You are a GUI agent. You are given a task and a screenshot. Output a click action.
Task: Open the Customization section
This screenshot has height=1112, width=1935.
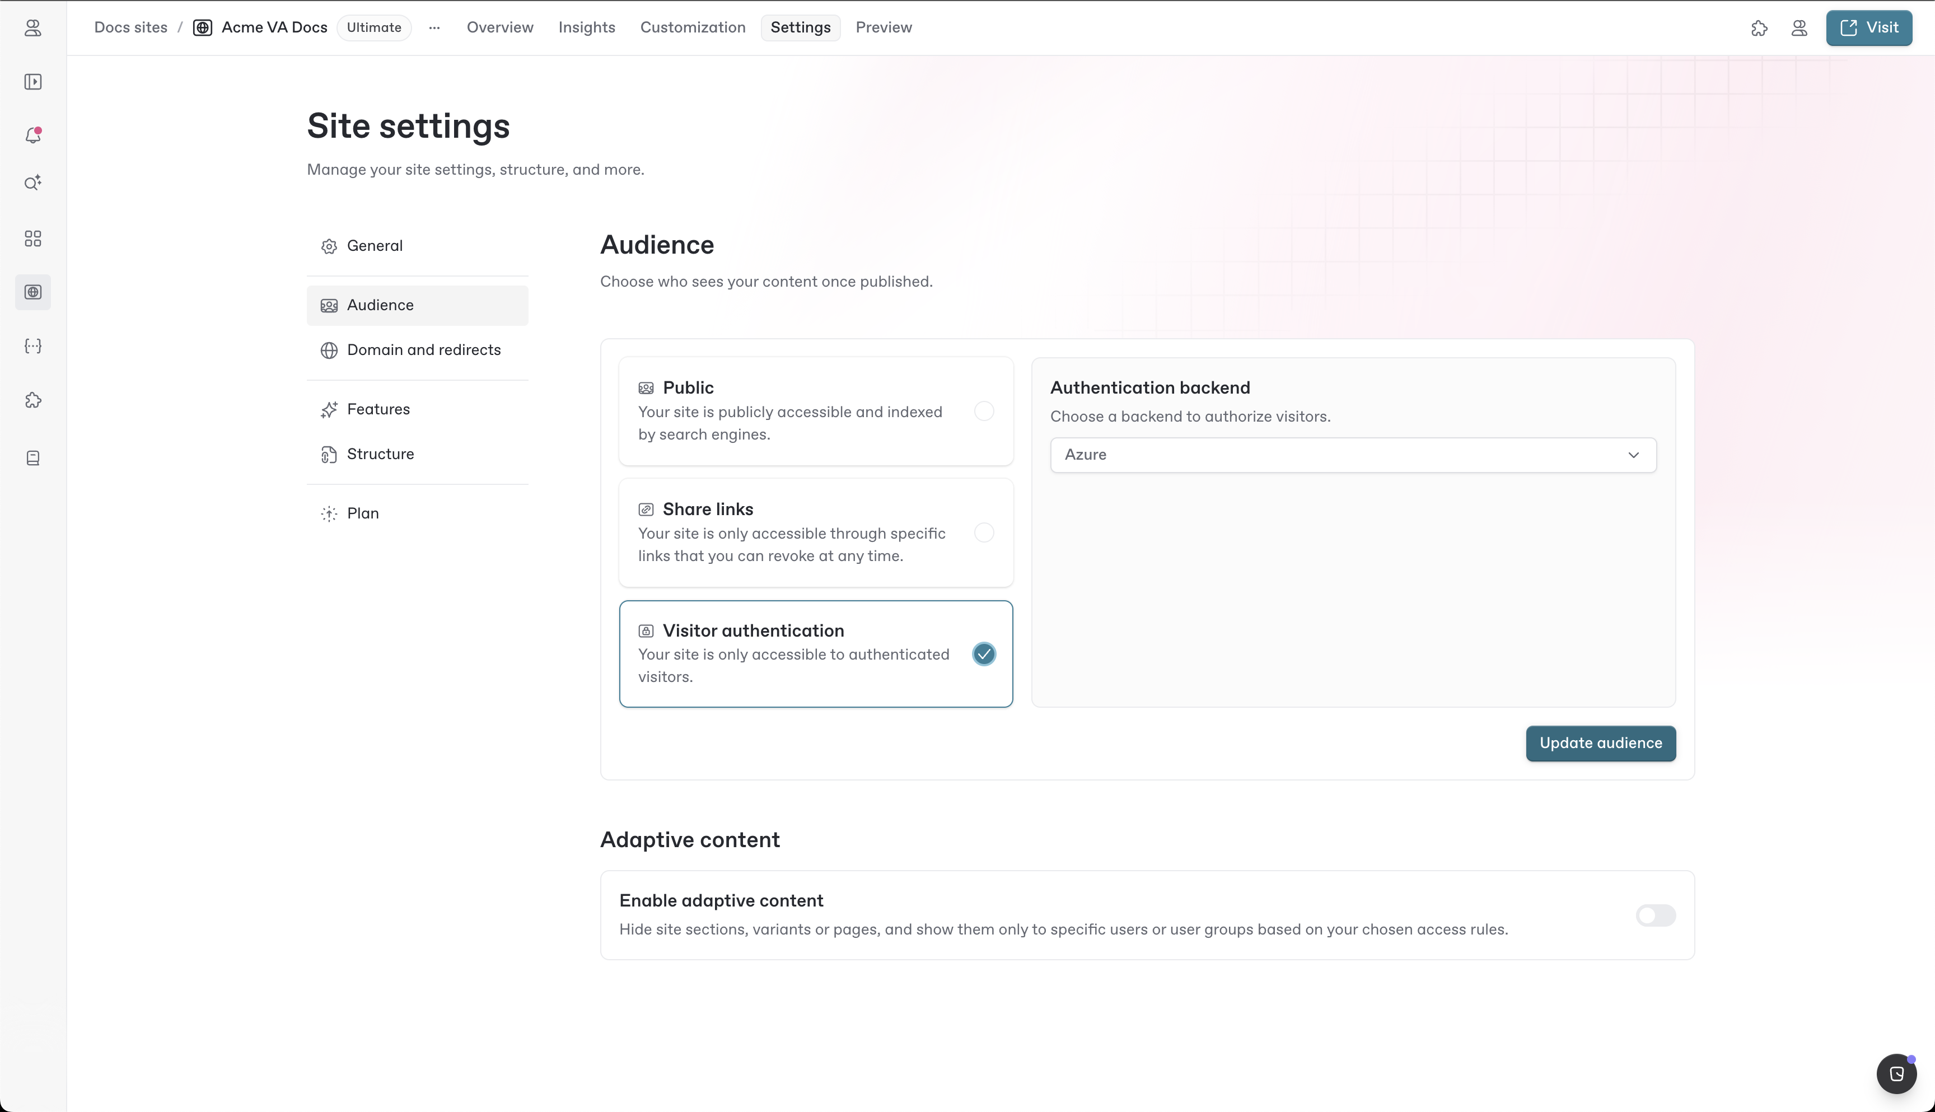point(693,27)
